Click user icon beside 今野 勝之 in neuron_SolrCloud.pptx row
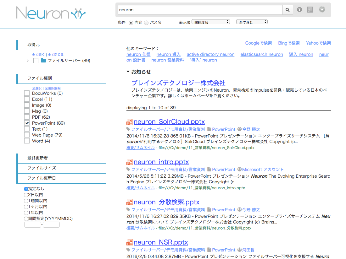346x259 pixels. 239,129
